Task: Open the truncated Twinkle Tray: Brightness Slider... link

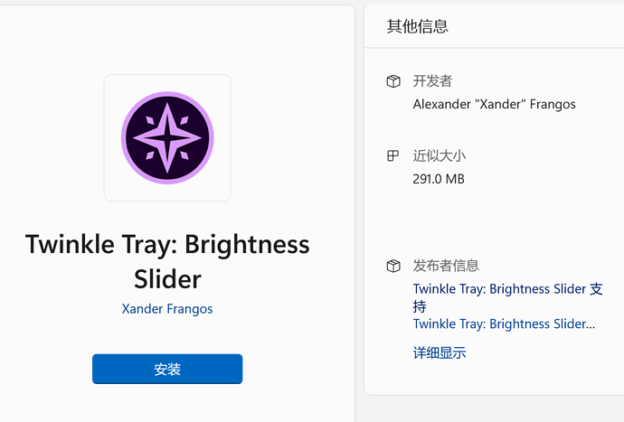Action: [x=504, y=324]
